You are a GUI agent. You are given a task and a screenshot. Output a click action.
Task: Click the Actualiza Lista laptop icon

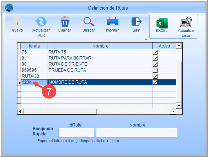point(186,22)
